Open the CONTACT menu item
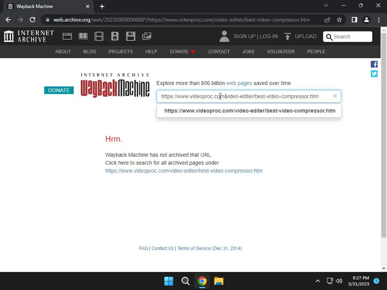 219,51
